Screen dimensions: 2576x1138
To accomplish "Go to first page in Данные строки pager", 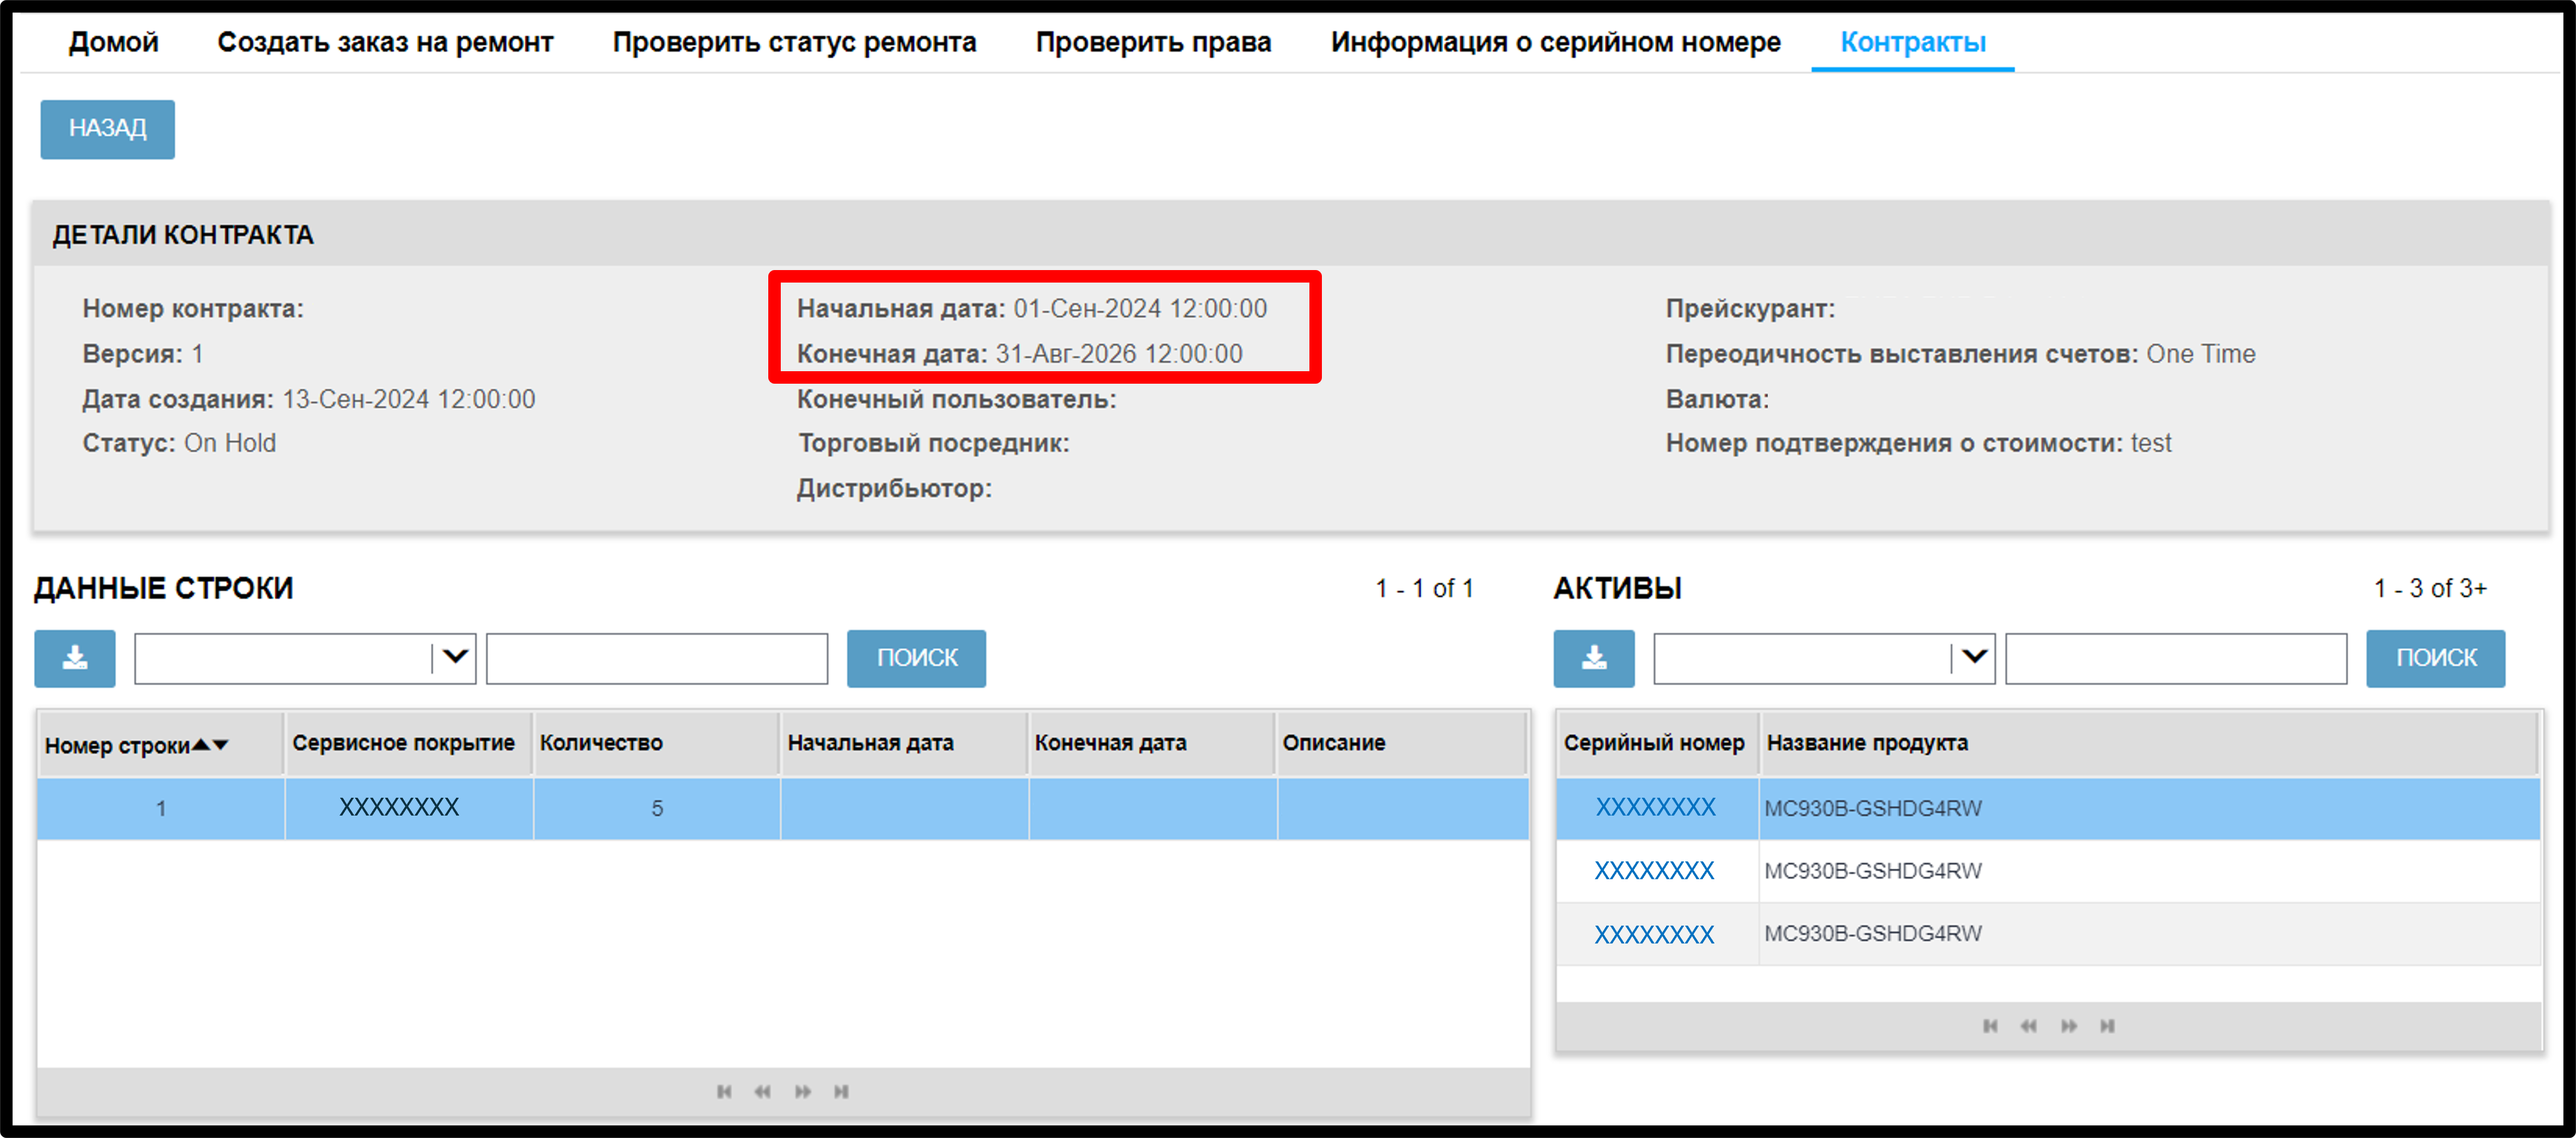I will coord(724,1091).
